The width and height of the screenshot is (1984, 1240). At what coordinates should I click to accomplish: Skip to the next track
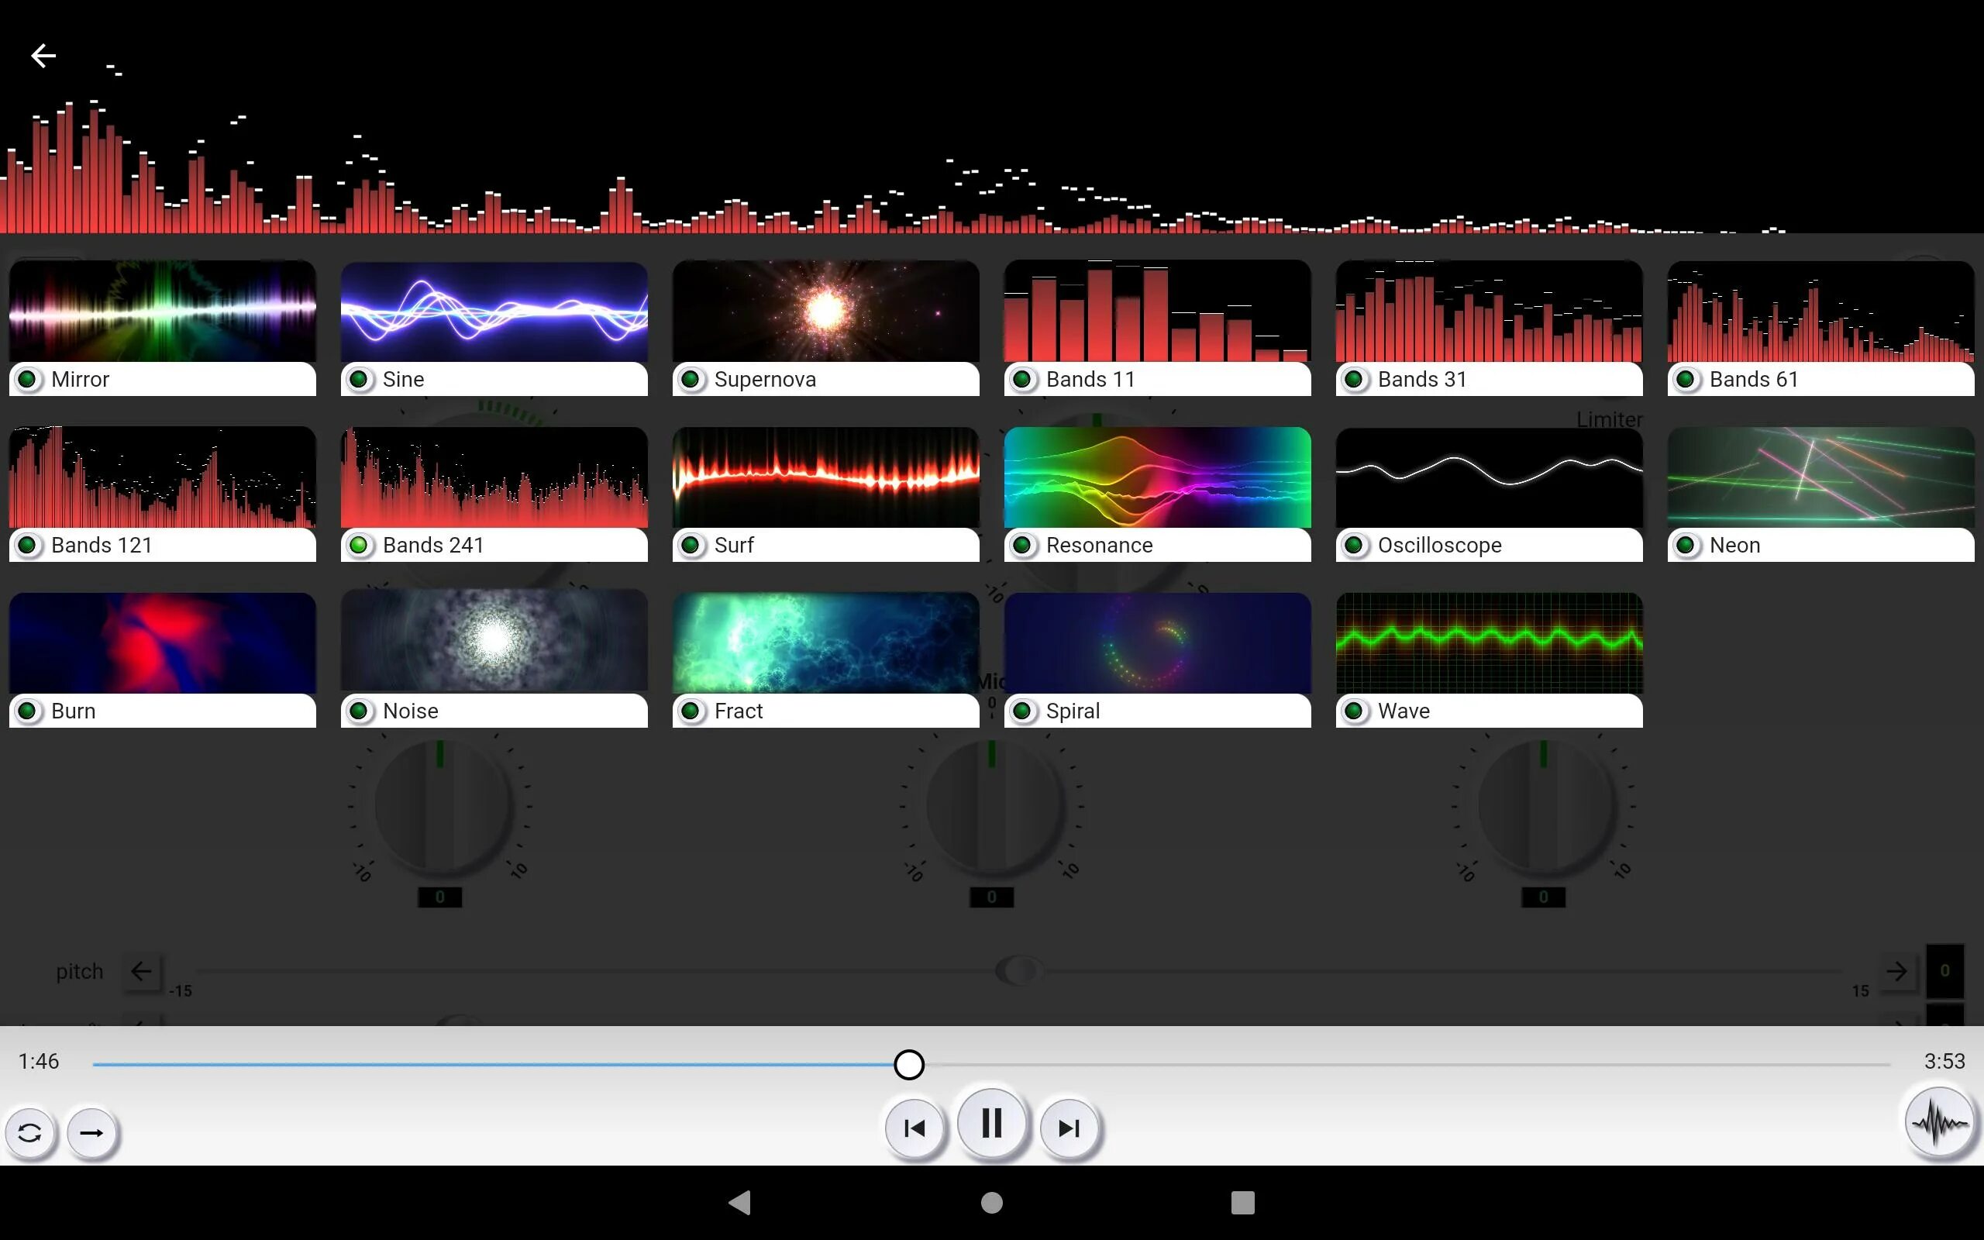pos(1068,1128)
